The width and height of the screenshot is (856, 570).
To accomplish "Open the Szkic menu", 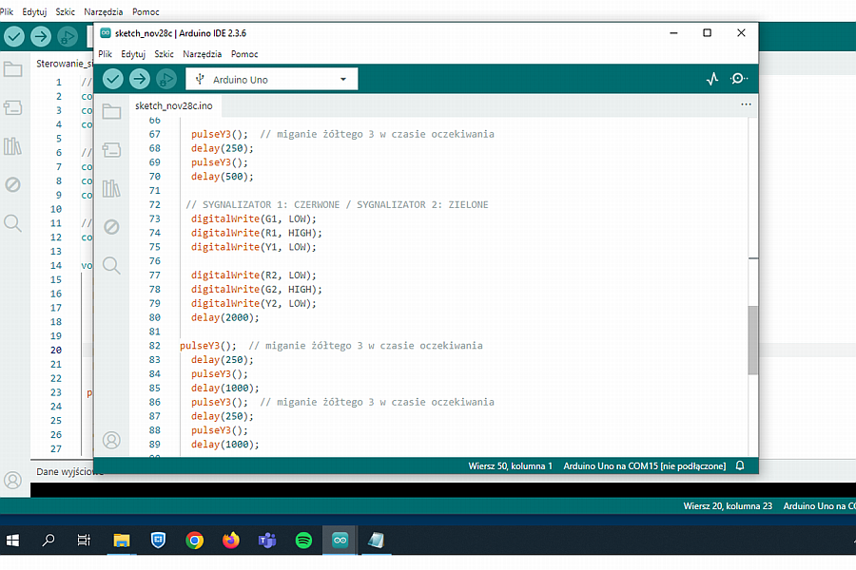I will (x=164, y=54).
